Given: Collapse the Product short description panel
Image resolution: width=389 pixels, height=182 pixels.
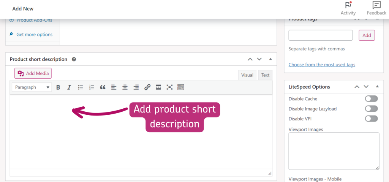Looking at the screenshot, I should (x=270, y=59).
